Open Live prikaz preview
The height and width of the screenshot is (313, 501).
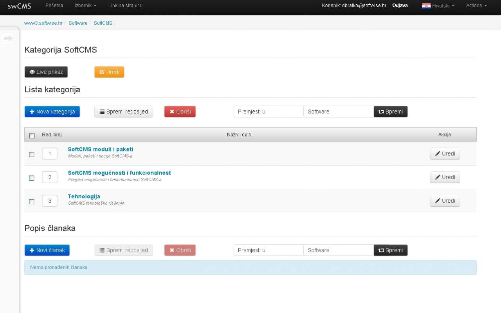pos(46,72)
